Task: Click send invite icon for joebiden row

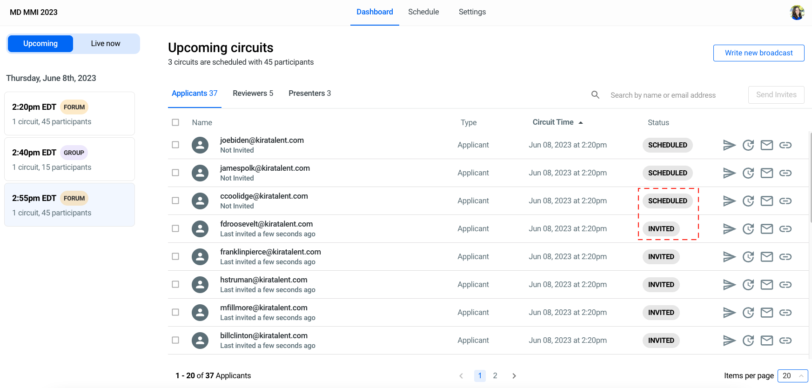Action: tap(729, 145)
